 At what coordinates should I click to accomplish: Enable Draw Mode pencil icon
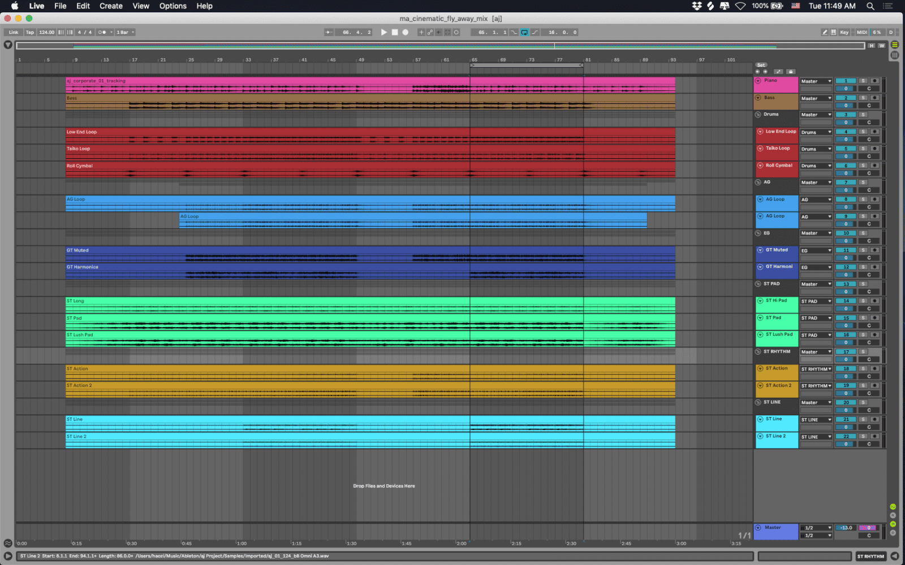825,32
